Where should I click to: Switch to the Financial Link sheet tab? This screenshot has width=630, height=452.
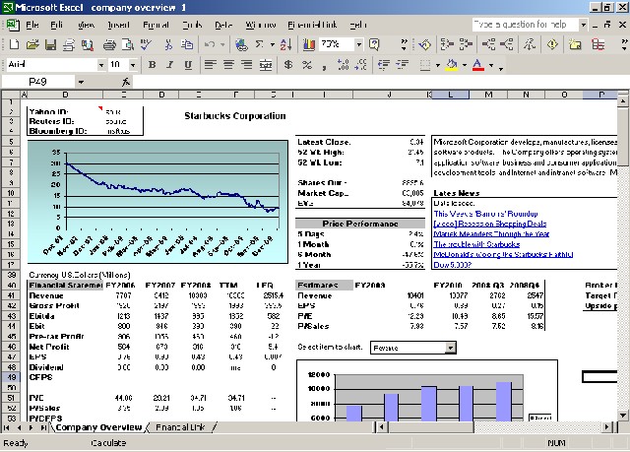click(179, 427)
